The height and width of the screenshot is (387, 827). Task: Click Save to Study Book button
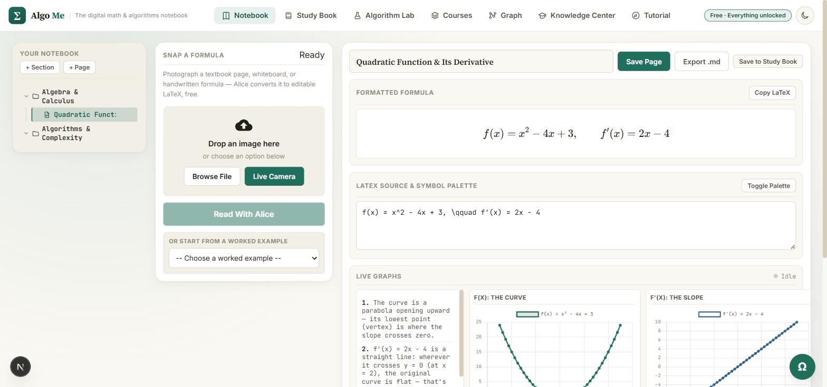pos(768,62)
